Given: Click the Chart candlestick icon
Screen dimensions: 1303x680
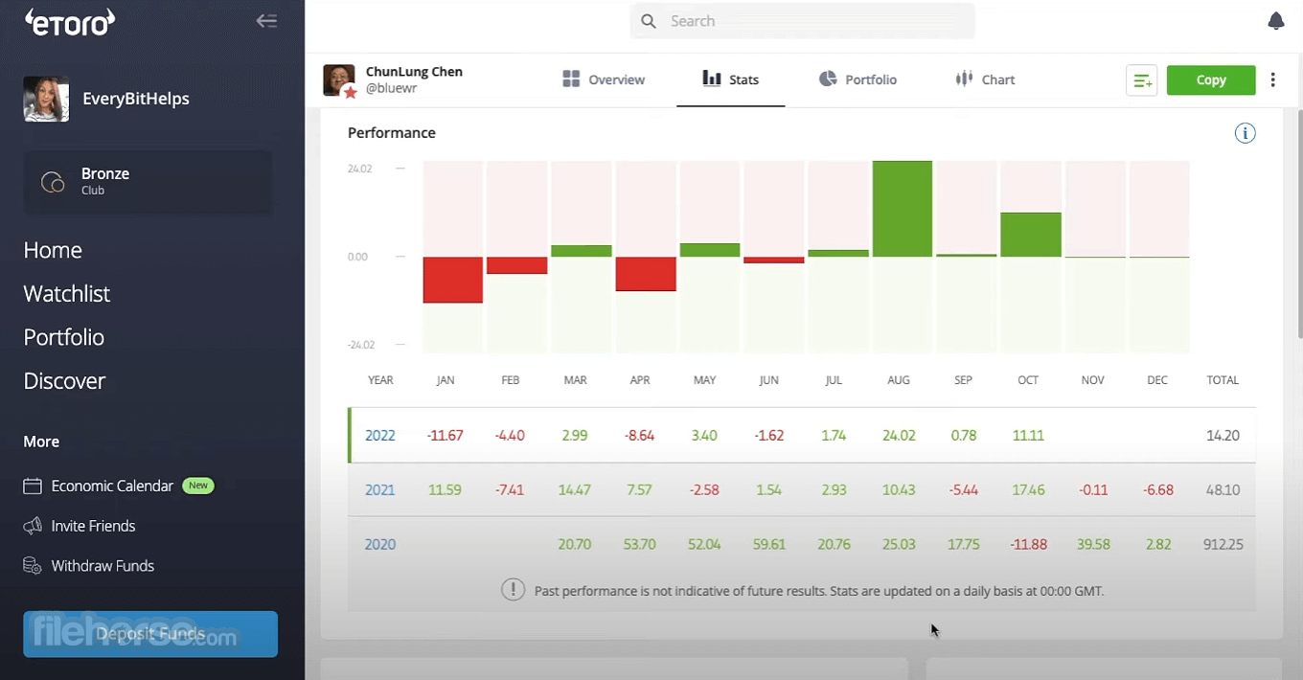Looking at the screenshot, I should [x=965, y=79].
